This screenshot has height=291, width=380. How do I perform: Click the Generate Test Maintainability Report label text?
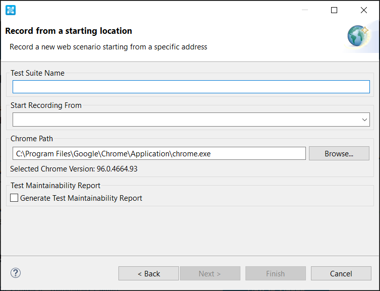coord(81,198)
